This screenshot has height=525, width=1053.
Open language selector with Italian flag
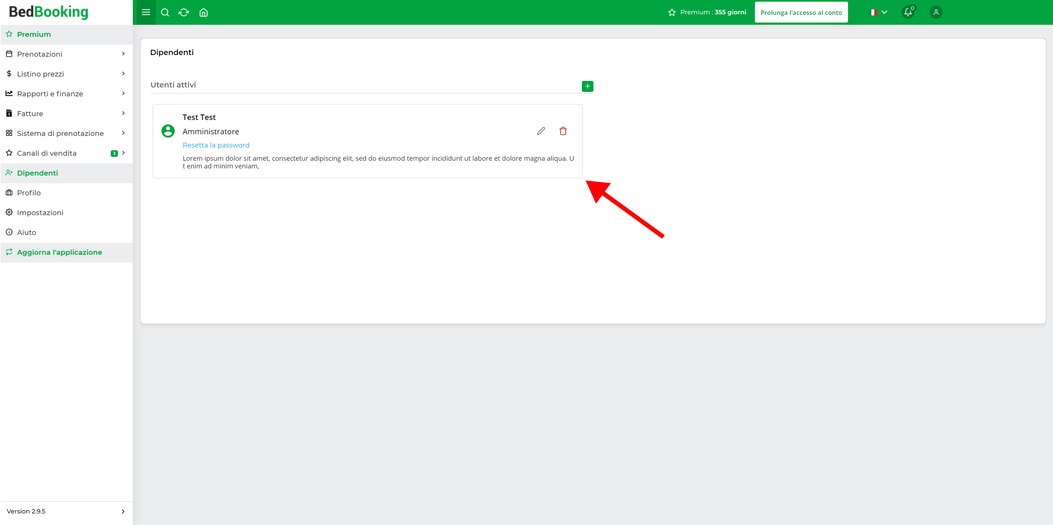(879, 12)
